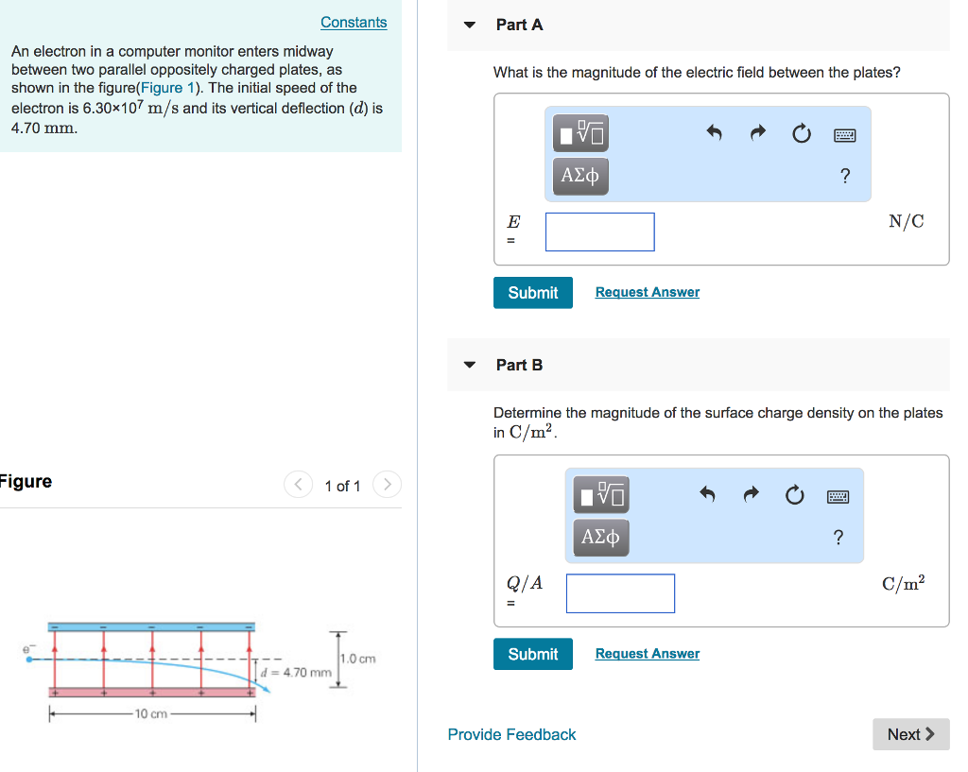Viewport: 968px width, 772px height.
Task: Reset the Part A answer field
Action: tap(801, 133)
